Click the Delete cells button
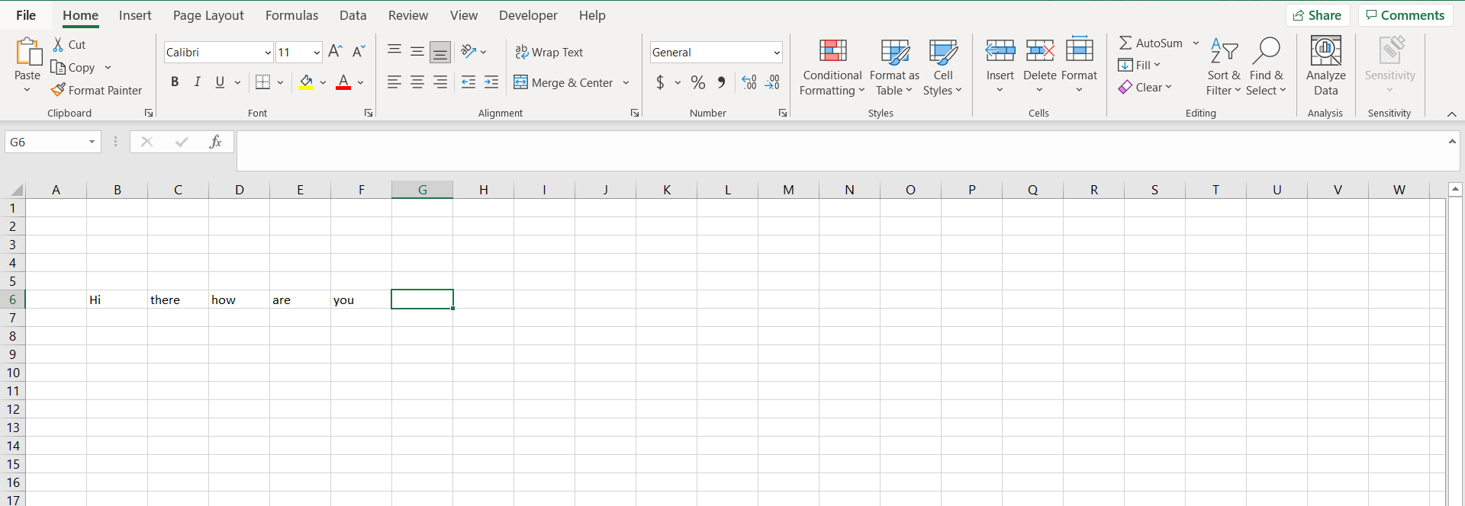This screenshot has height=506, width=1465. pyautogui.click(x=1039, y=66)
